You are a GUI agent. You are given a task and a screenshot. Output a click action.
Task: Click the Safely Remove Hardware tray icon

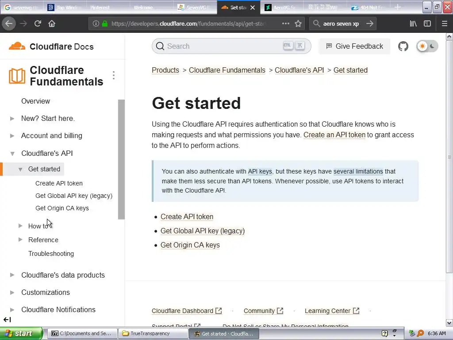click(412, 333)
